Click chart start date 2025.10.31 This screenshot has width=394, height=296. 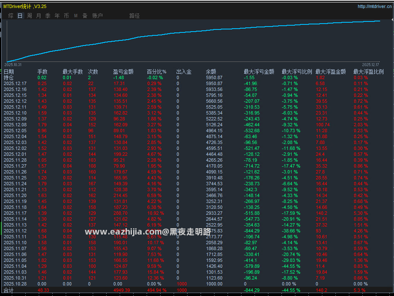(x=13, y=65)
